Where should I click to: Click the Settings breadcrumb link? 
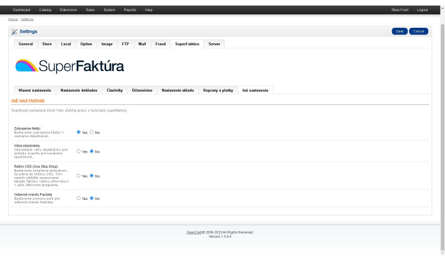click(x=27, y=19)
